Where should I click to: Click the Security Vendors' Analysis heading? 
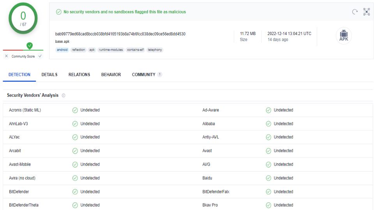click(x=33, y=95)
